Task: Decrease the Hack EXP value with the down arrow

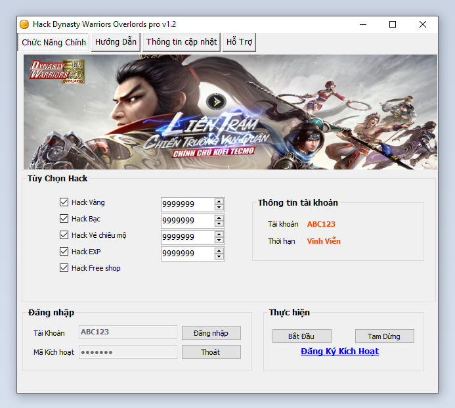Action: point(219,257)
